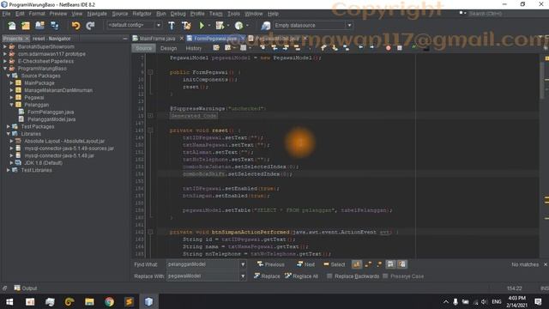Open the Empty datasource dropdown
The image size is (549, 309).
[x=349, y=25]
